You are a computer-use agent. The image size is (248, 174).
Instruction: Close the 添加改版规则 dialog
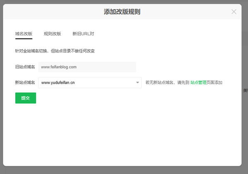click(234, 12)
